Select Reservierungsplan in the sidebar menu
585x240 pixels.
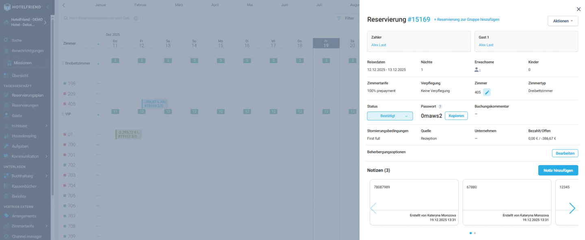point(27,95)
